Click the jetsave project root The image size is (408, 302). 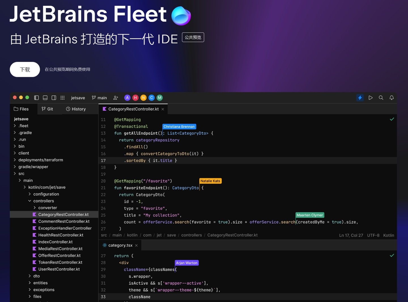point(21,119)
